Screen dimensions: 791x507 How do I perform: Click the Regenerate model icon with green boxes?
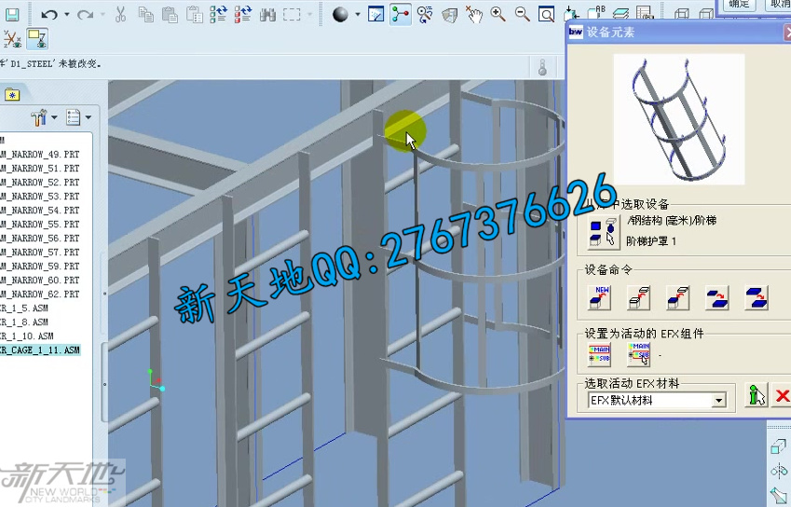coord(218,14)
